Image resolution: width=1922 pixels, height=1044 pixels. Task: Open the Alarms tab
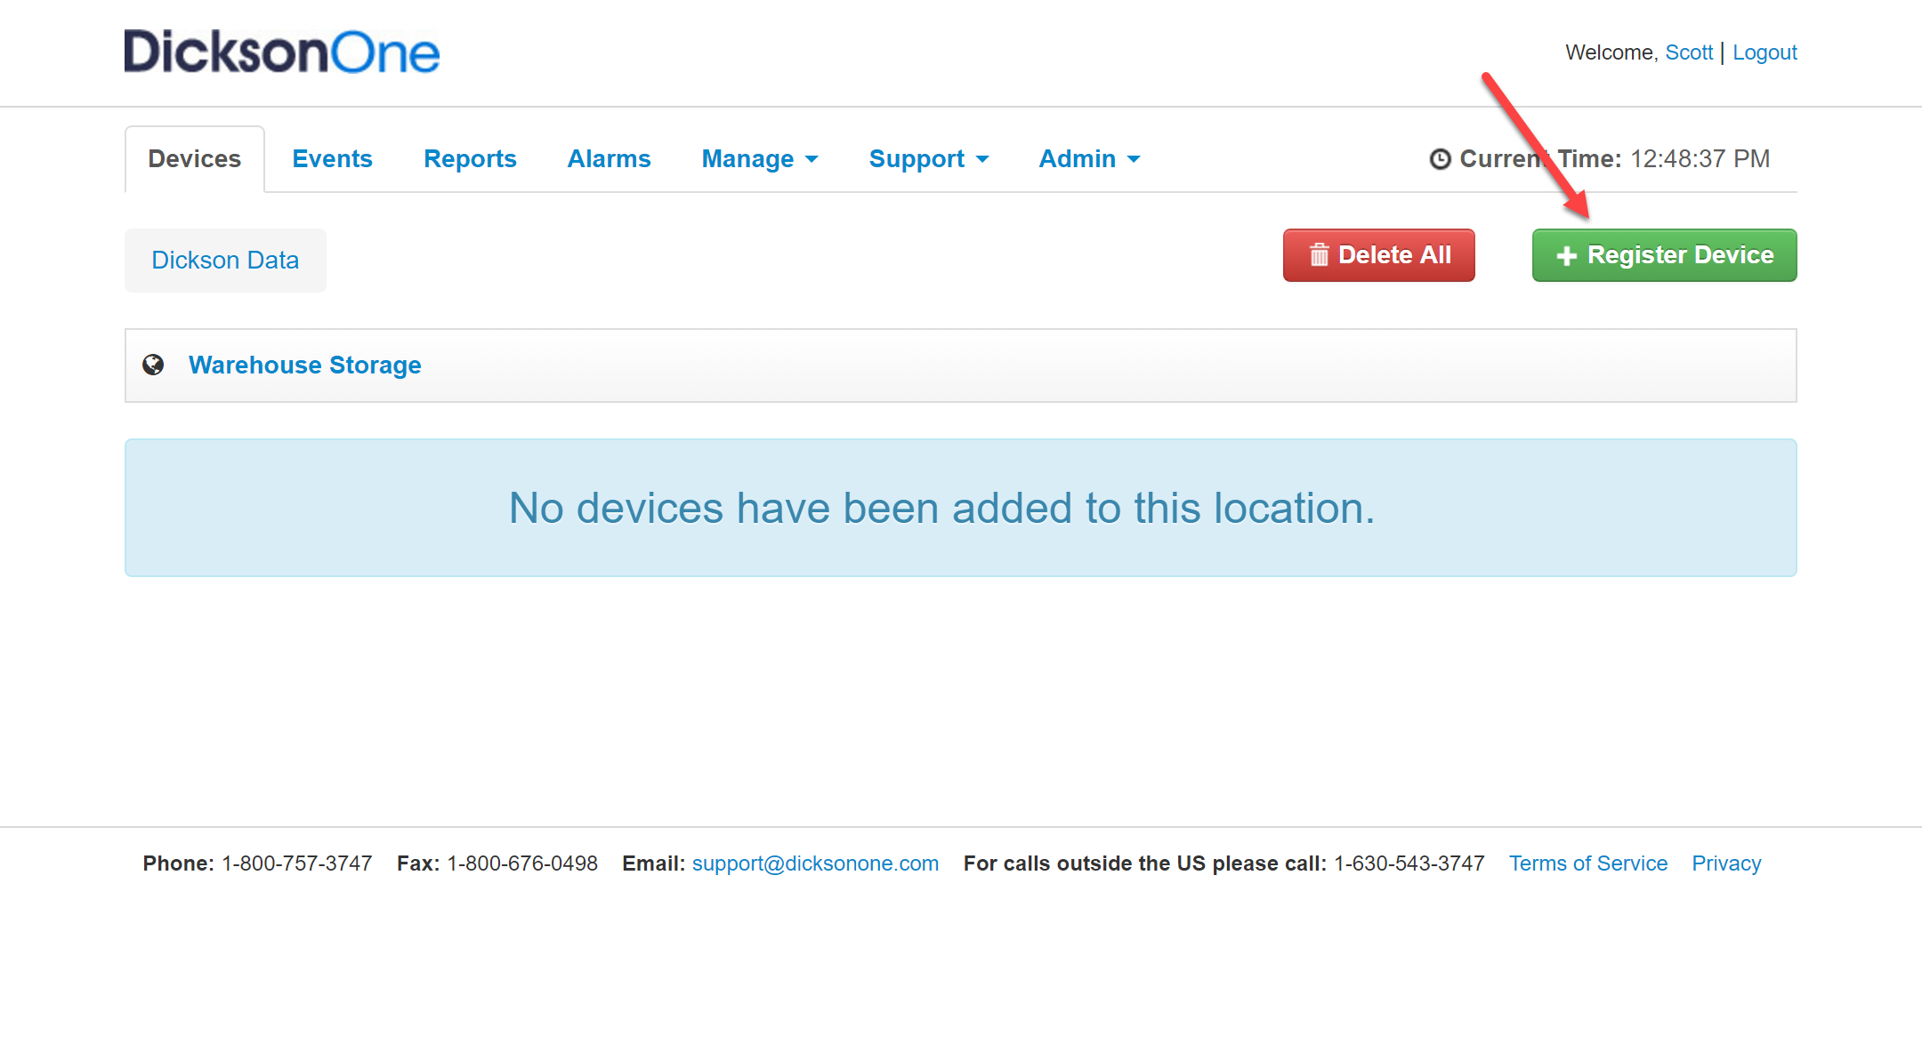(x=609, y=159)
